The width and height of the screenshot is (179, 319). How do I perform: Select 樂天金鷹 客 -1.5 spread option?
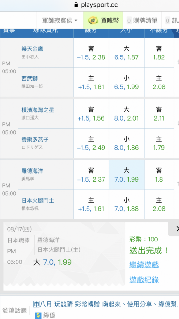point(91,53)
